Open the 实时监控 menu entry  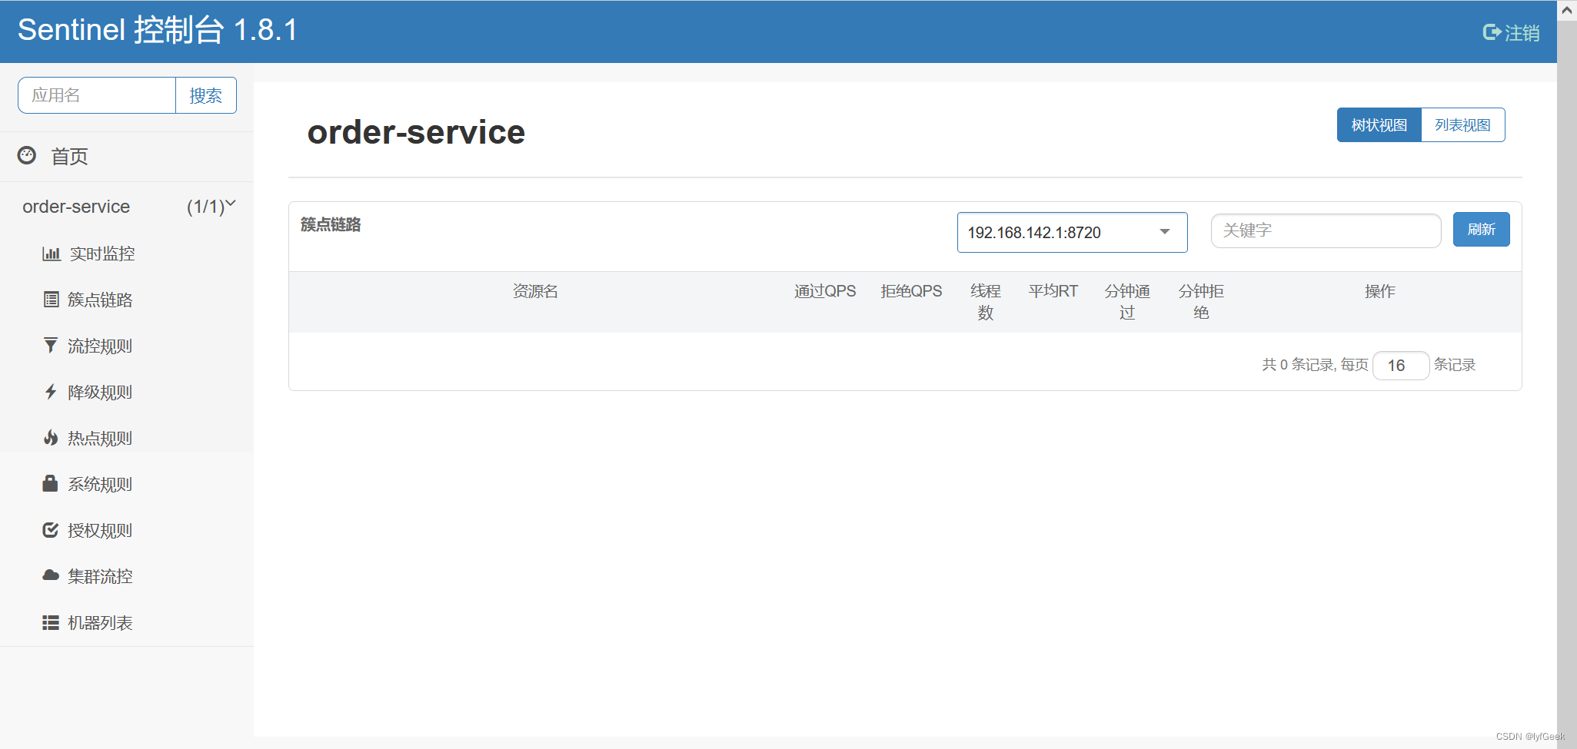tap(102, 254)
